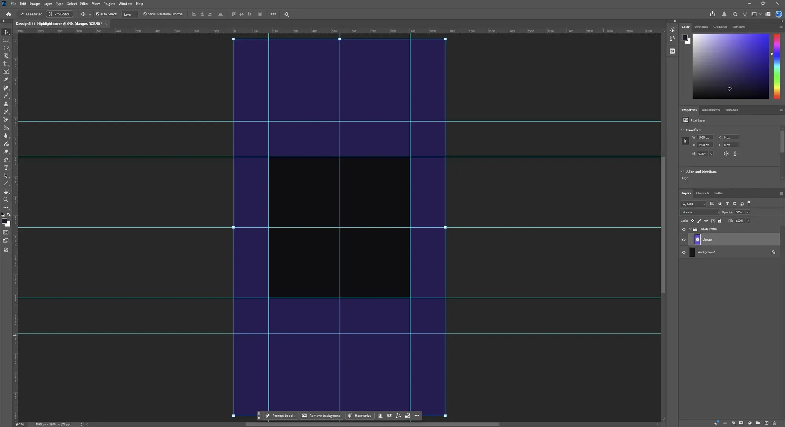Collapse Align and Distribute section
The height and width of the screenshot is (427, 785).
(683, 172)
